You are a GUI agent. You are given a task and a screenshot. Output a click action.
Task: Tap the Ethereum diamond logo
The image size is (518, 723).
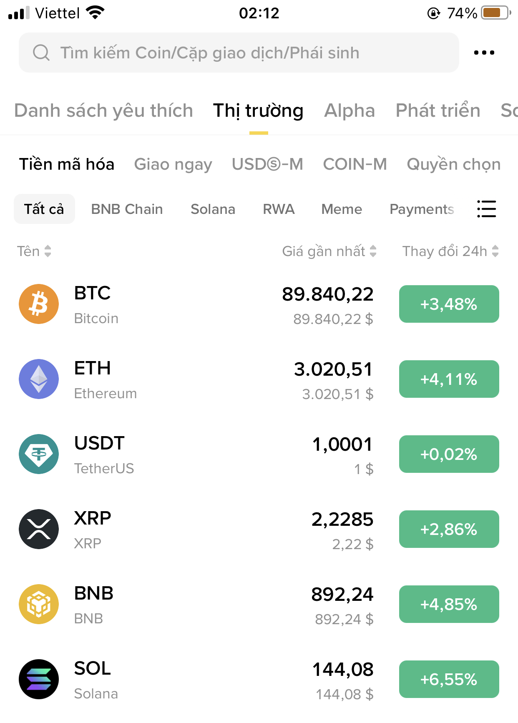39,379
